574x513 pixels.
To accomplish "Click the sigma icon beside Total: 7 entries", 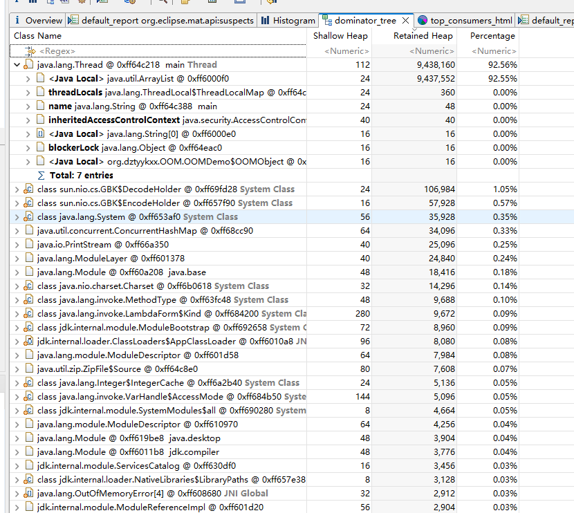I will (42, 175).
